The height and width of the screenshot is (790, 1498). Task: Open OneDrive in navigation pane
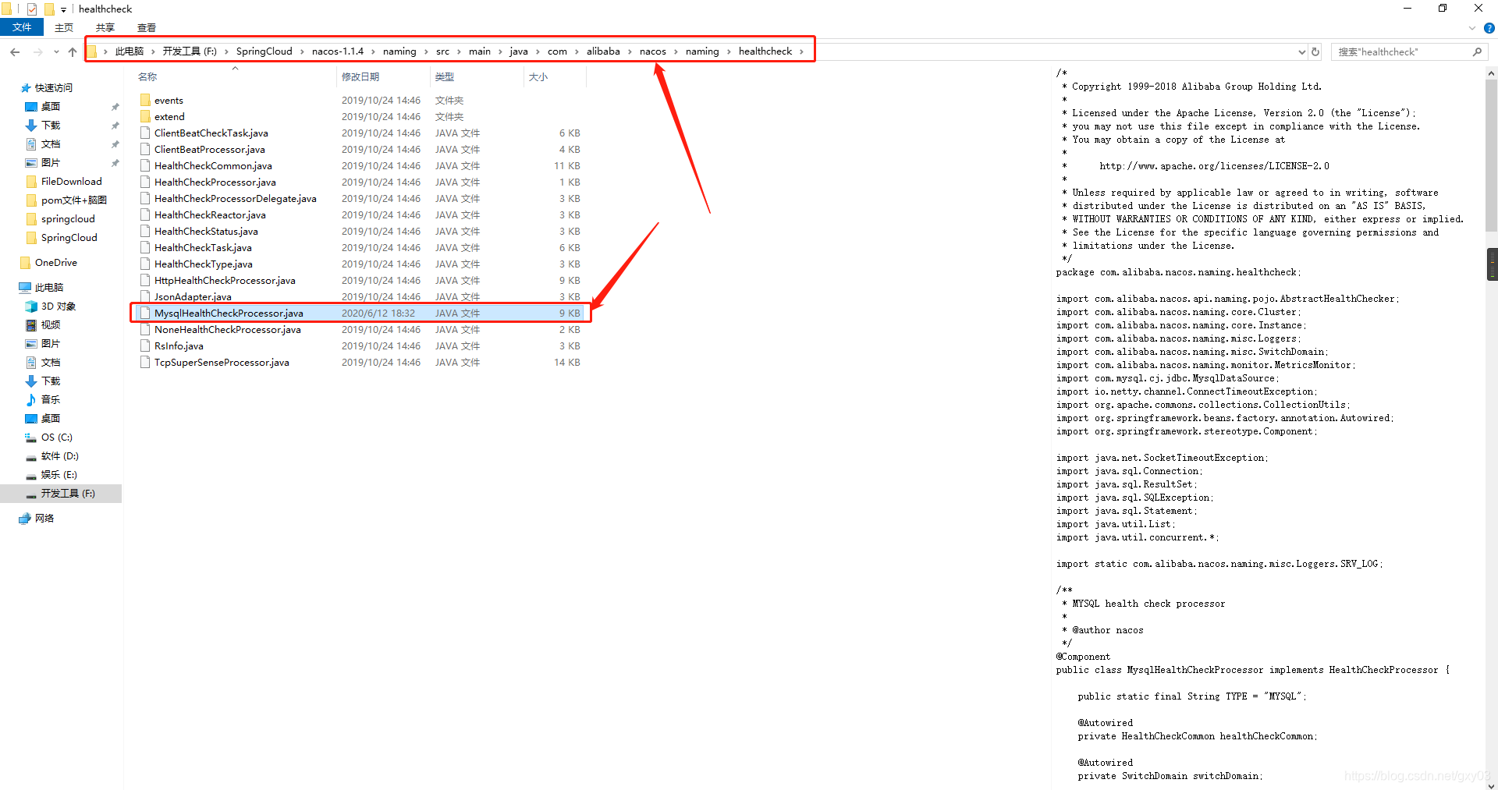[x=55, y=263]
